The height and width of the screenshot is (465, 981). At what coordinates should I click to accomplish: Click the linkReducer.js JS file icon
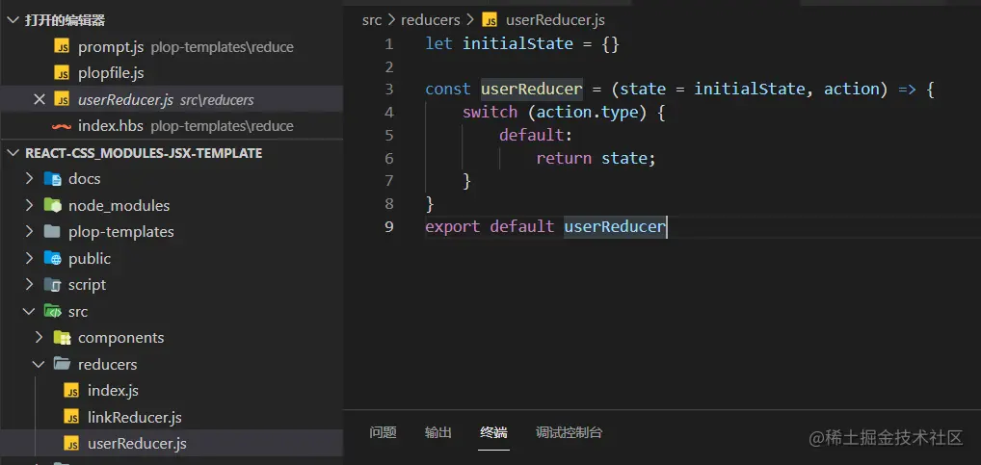[x=72, y=417]
